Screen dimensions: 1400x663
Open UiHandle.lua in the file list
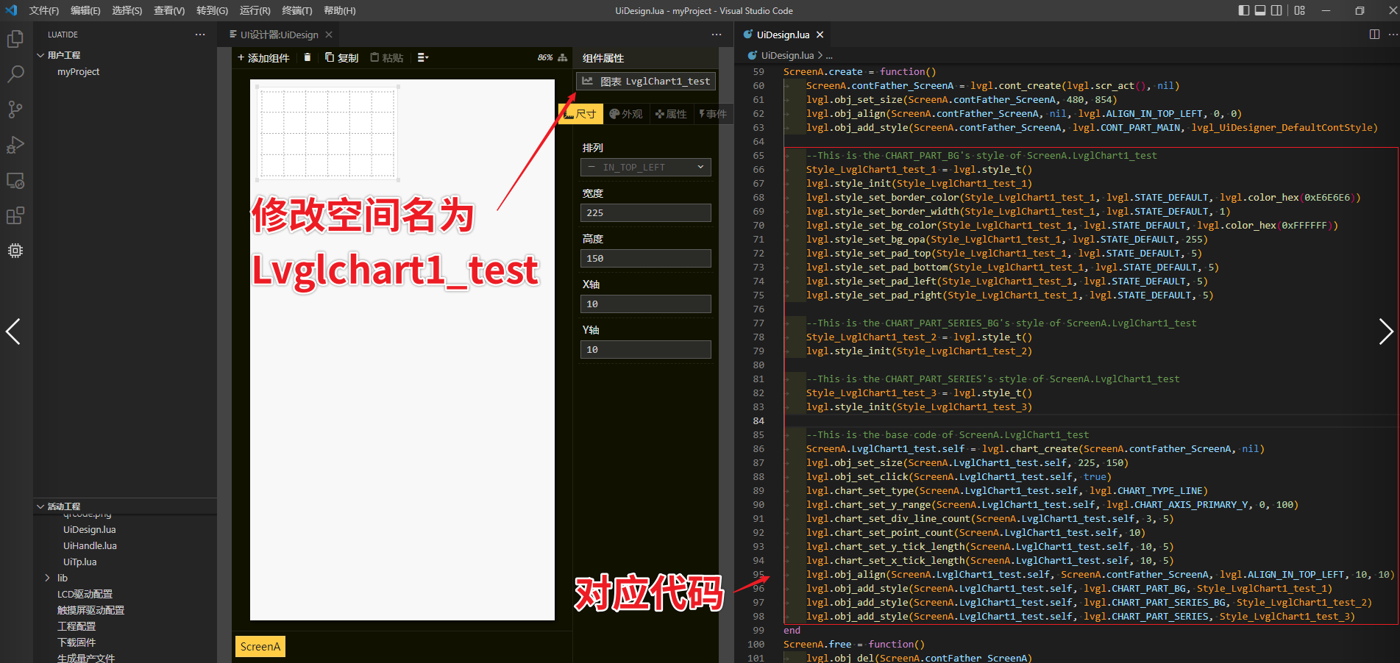(x=90, y=545)
